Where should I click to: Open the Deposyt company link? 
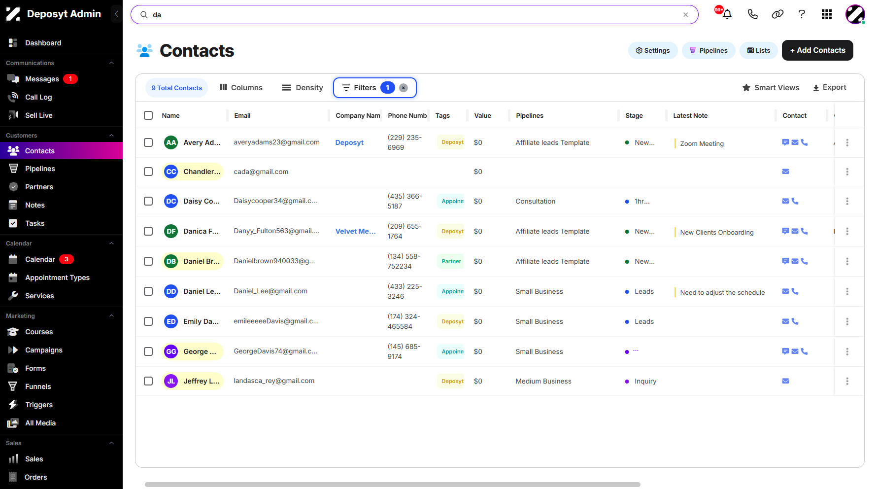pos(349,142)
